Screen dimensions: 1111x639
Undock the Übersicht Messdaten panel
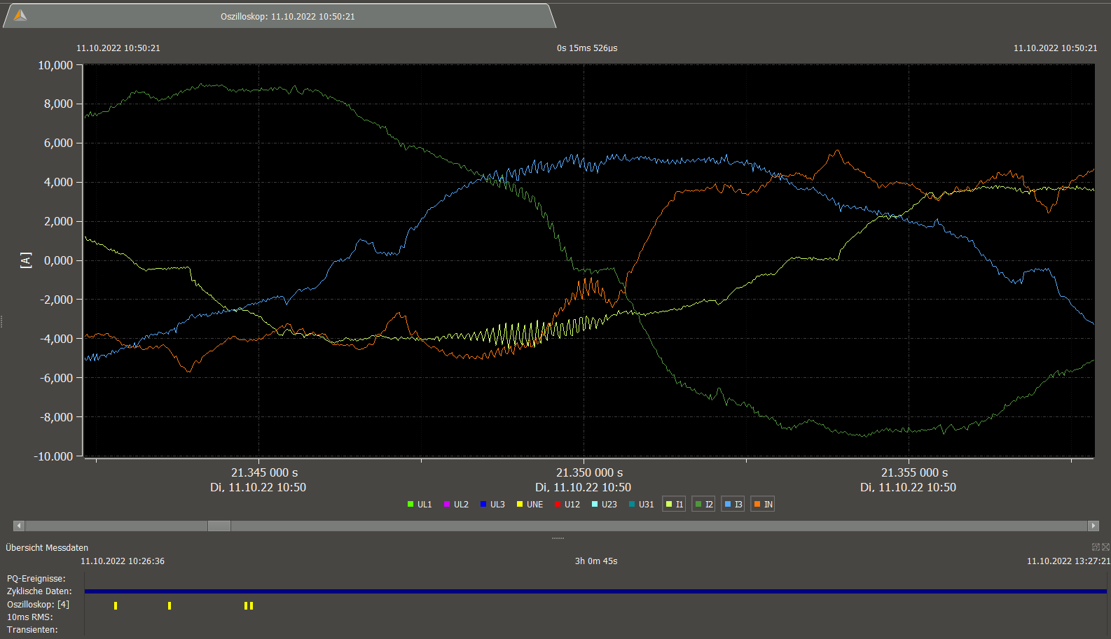pyautogui.click(x=1096, y=547)
